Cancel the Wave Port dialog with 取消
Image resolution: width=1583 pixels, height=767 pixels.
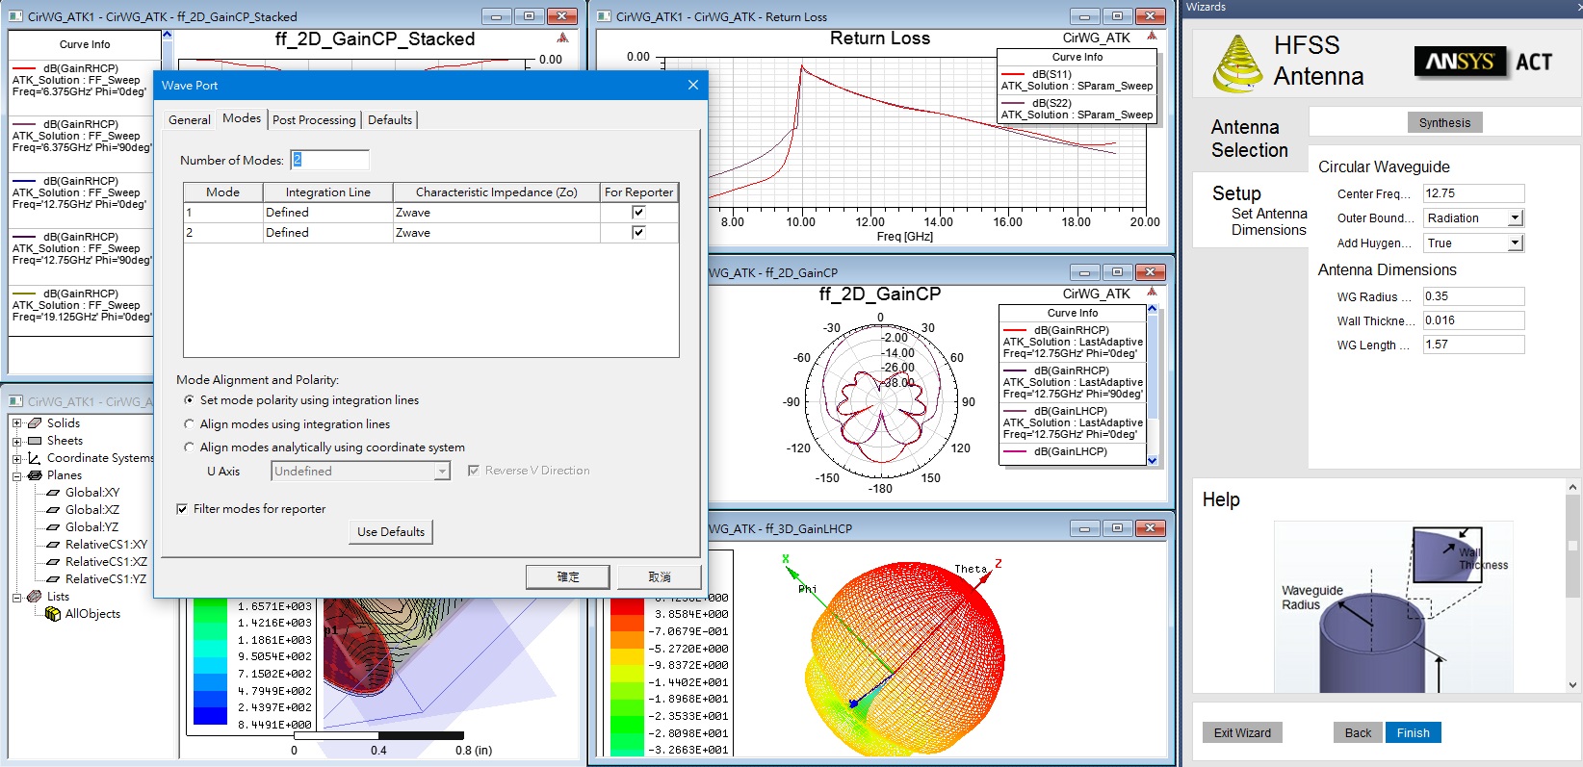click(660, 576)
